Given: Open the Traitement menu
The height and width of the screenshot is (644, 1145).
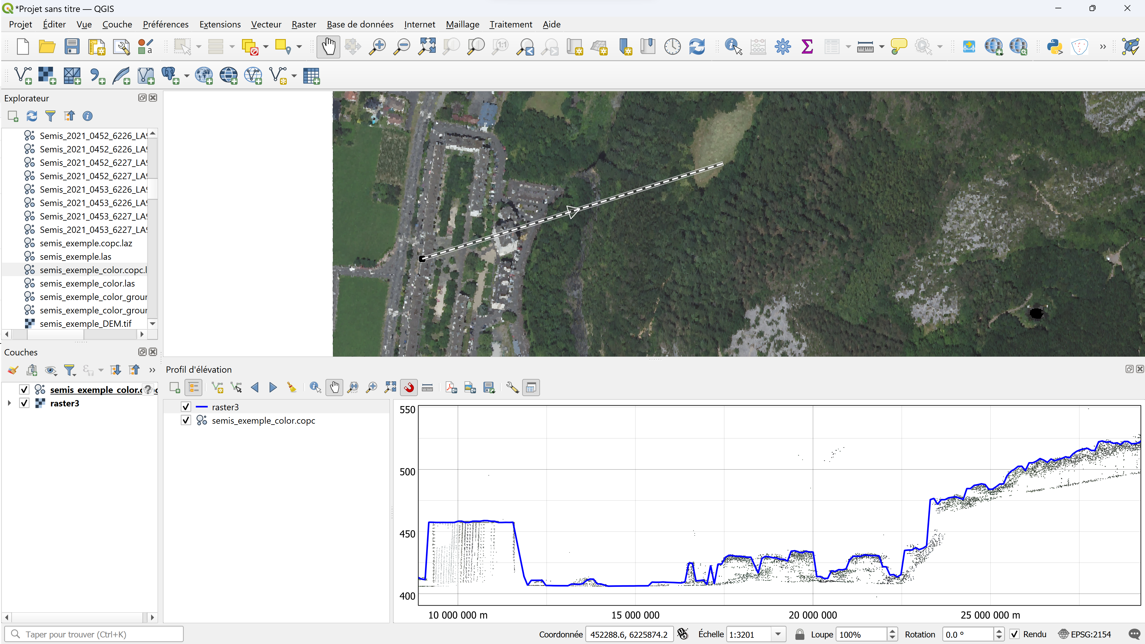Looking at the screenshot, I should (x=510, y=24).
